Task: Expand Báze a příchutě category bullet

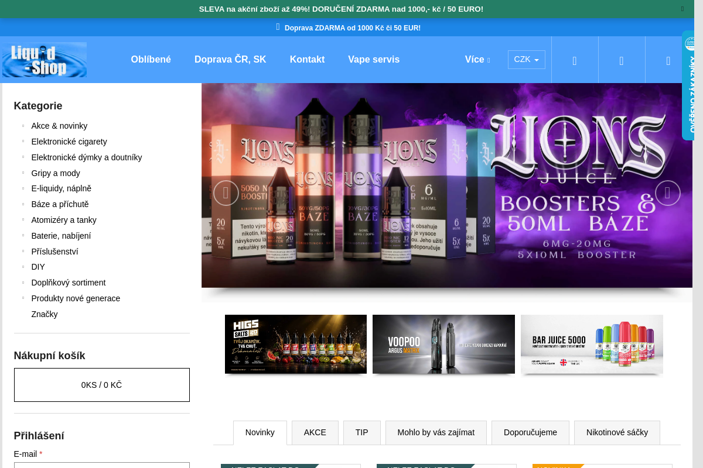Action: coord(23,204)
